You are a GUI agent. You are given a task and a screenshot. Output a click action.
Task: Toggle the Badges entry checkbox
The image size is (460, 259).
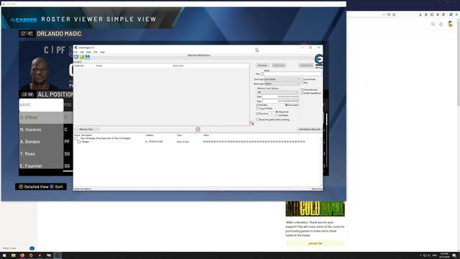click(x=79, y=142)
